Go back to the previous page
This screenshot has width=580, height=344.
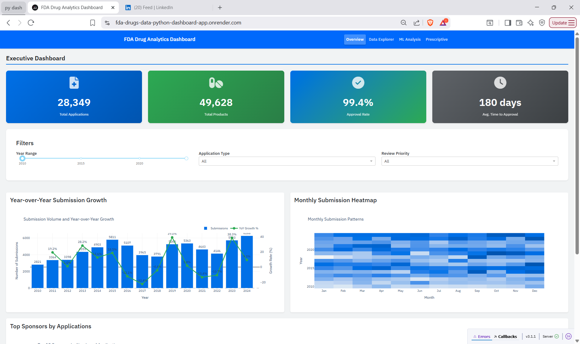8,23
